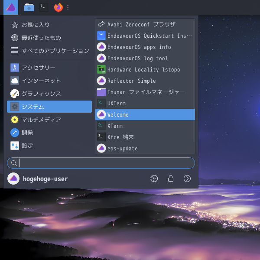Image resolution: width=260 pixels, height=260 pixels.
Task: Start eos-update from the list
Action: (144, 148)
